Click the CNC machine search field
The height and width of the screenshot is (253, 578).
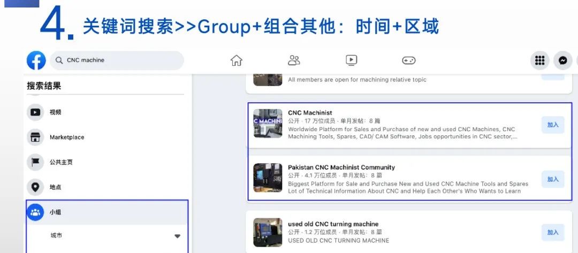[x=117, y=60]
